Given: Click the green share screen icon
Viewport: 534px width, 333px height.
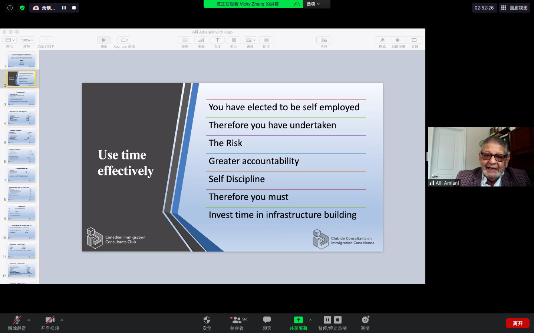Looking at the screenshot, I should tap(299, 320).
